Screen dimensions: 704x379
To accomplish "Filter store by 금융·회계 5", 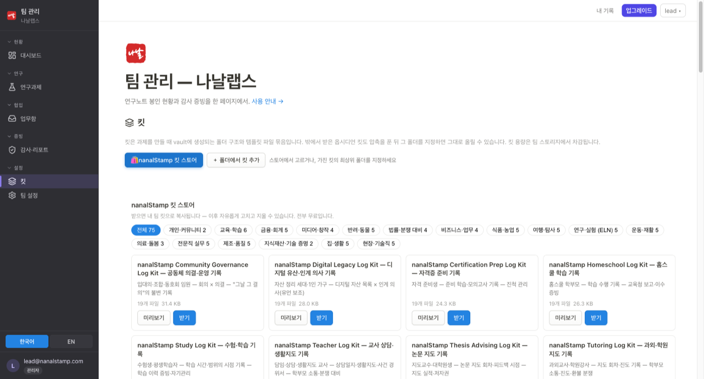I will tap(274, 230).
